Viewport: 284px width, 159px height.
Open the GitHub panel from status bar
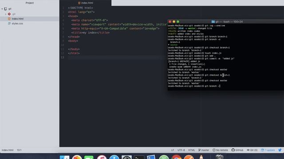[237, 150]
